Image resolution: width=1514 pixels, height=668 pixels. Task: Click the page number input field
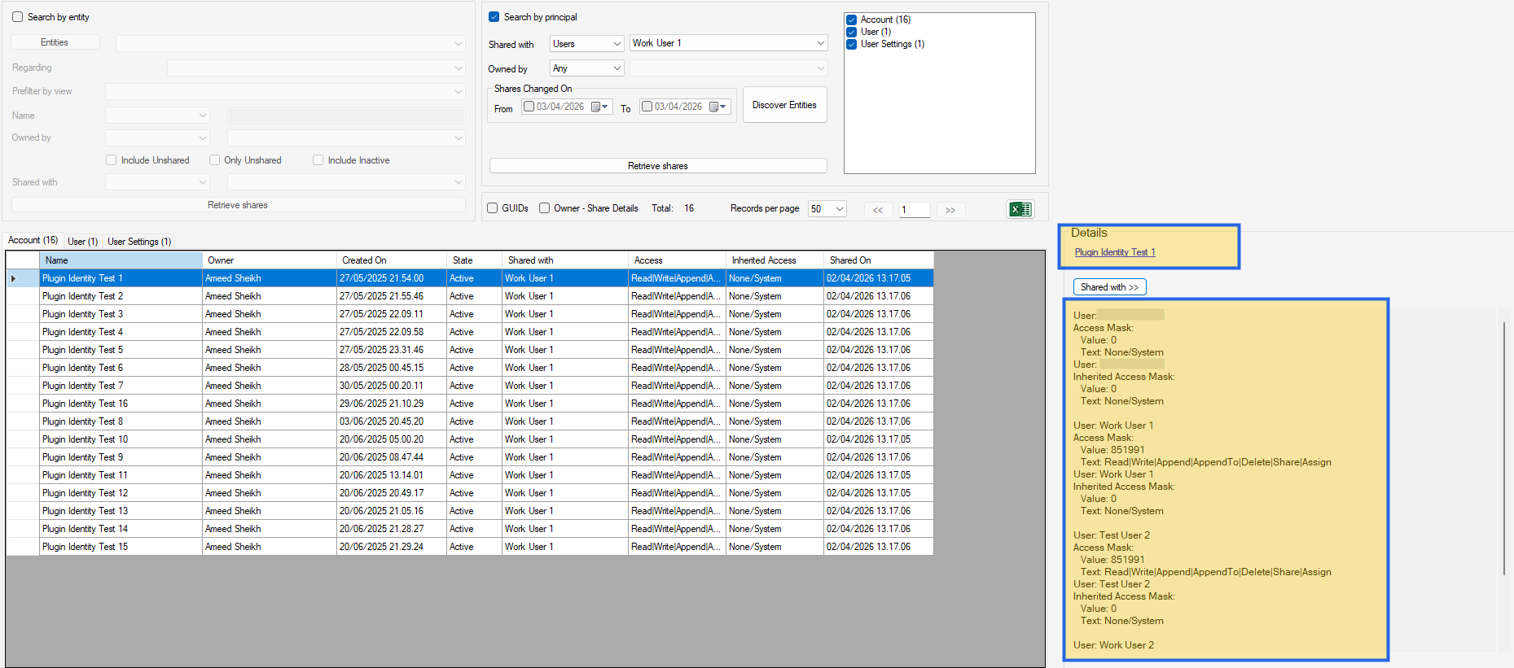[x=915, y=210]
